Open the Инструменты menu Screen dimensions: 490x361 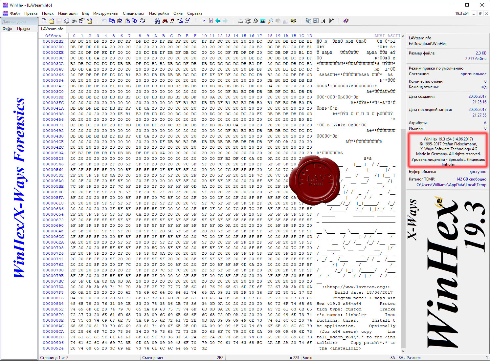pyautogui.click(x=106, y=13)
